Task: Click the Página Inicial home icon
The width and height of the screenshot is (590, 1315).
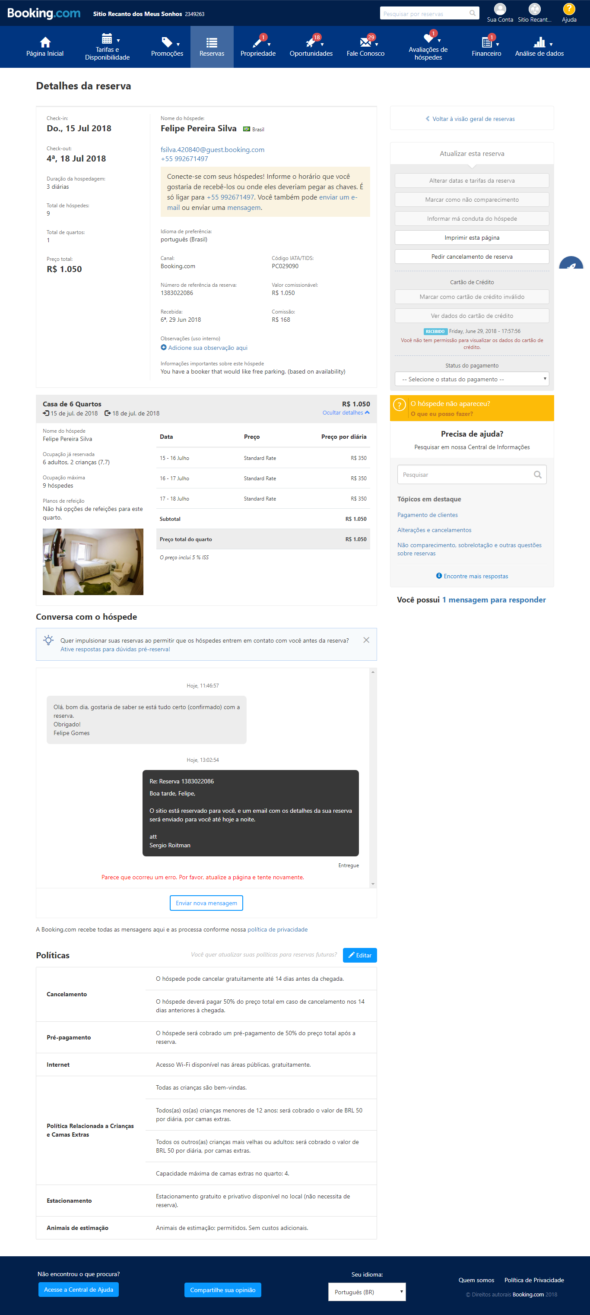Action: click(45, 42)
